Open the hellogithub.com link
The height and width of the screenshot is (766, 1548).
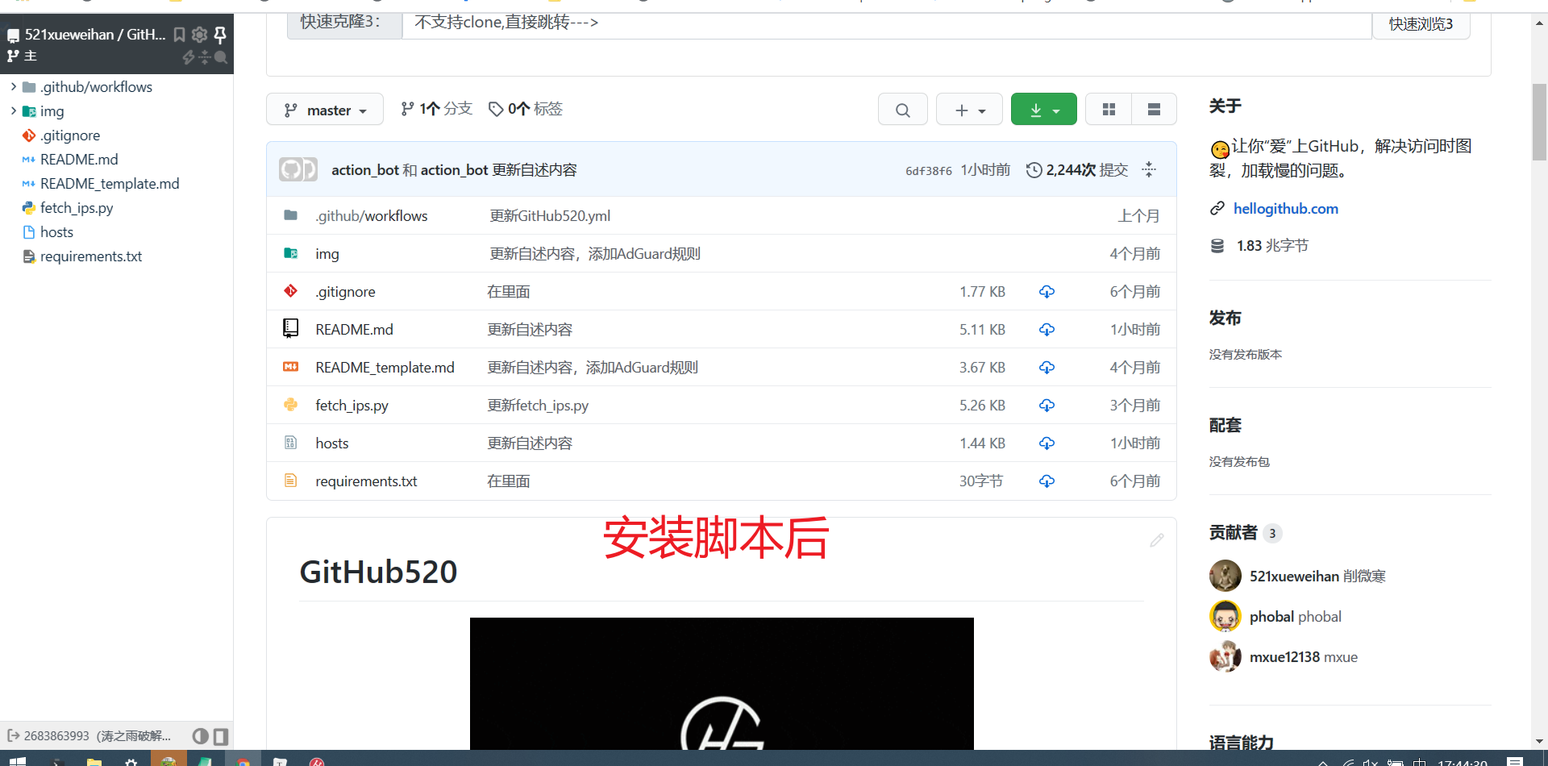tap(1285, 209)
